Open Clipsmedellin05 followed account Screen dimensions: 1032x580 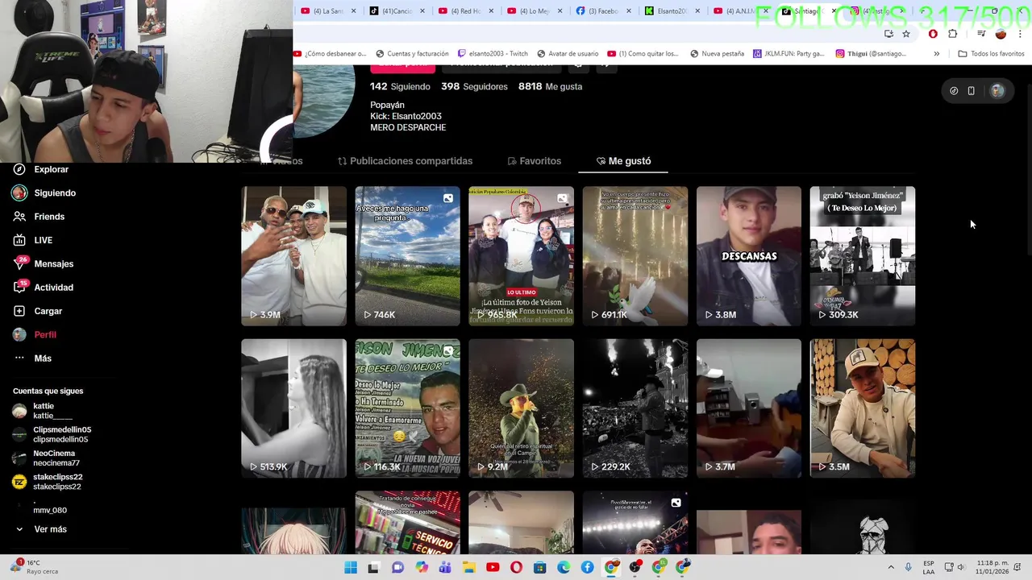click(52, 435)
